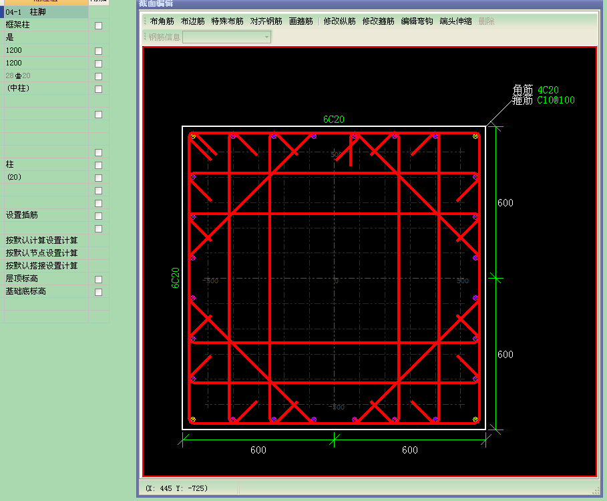Select the 布边筋 toolbar command

pos(192,21)
